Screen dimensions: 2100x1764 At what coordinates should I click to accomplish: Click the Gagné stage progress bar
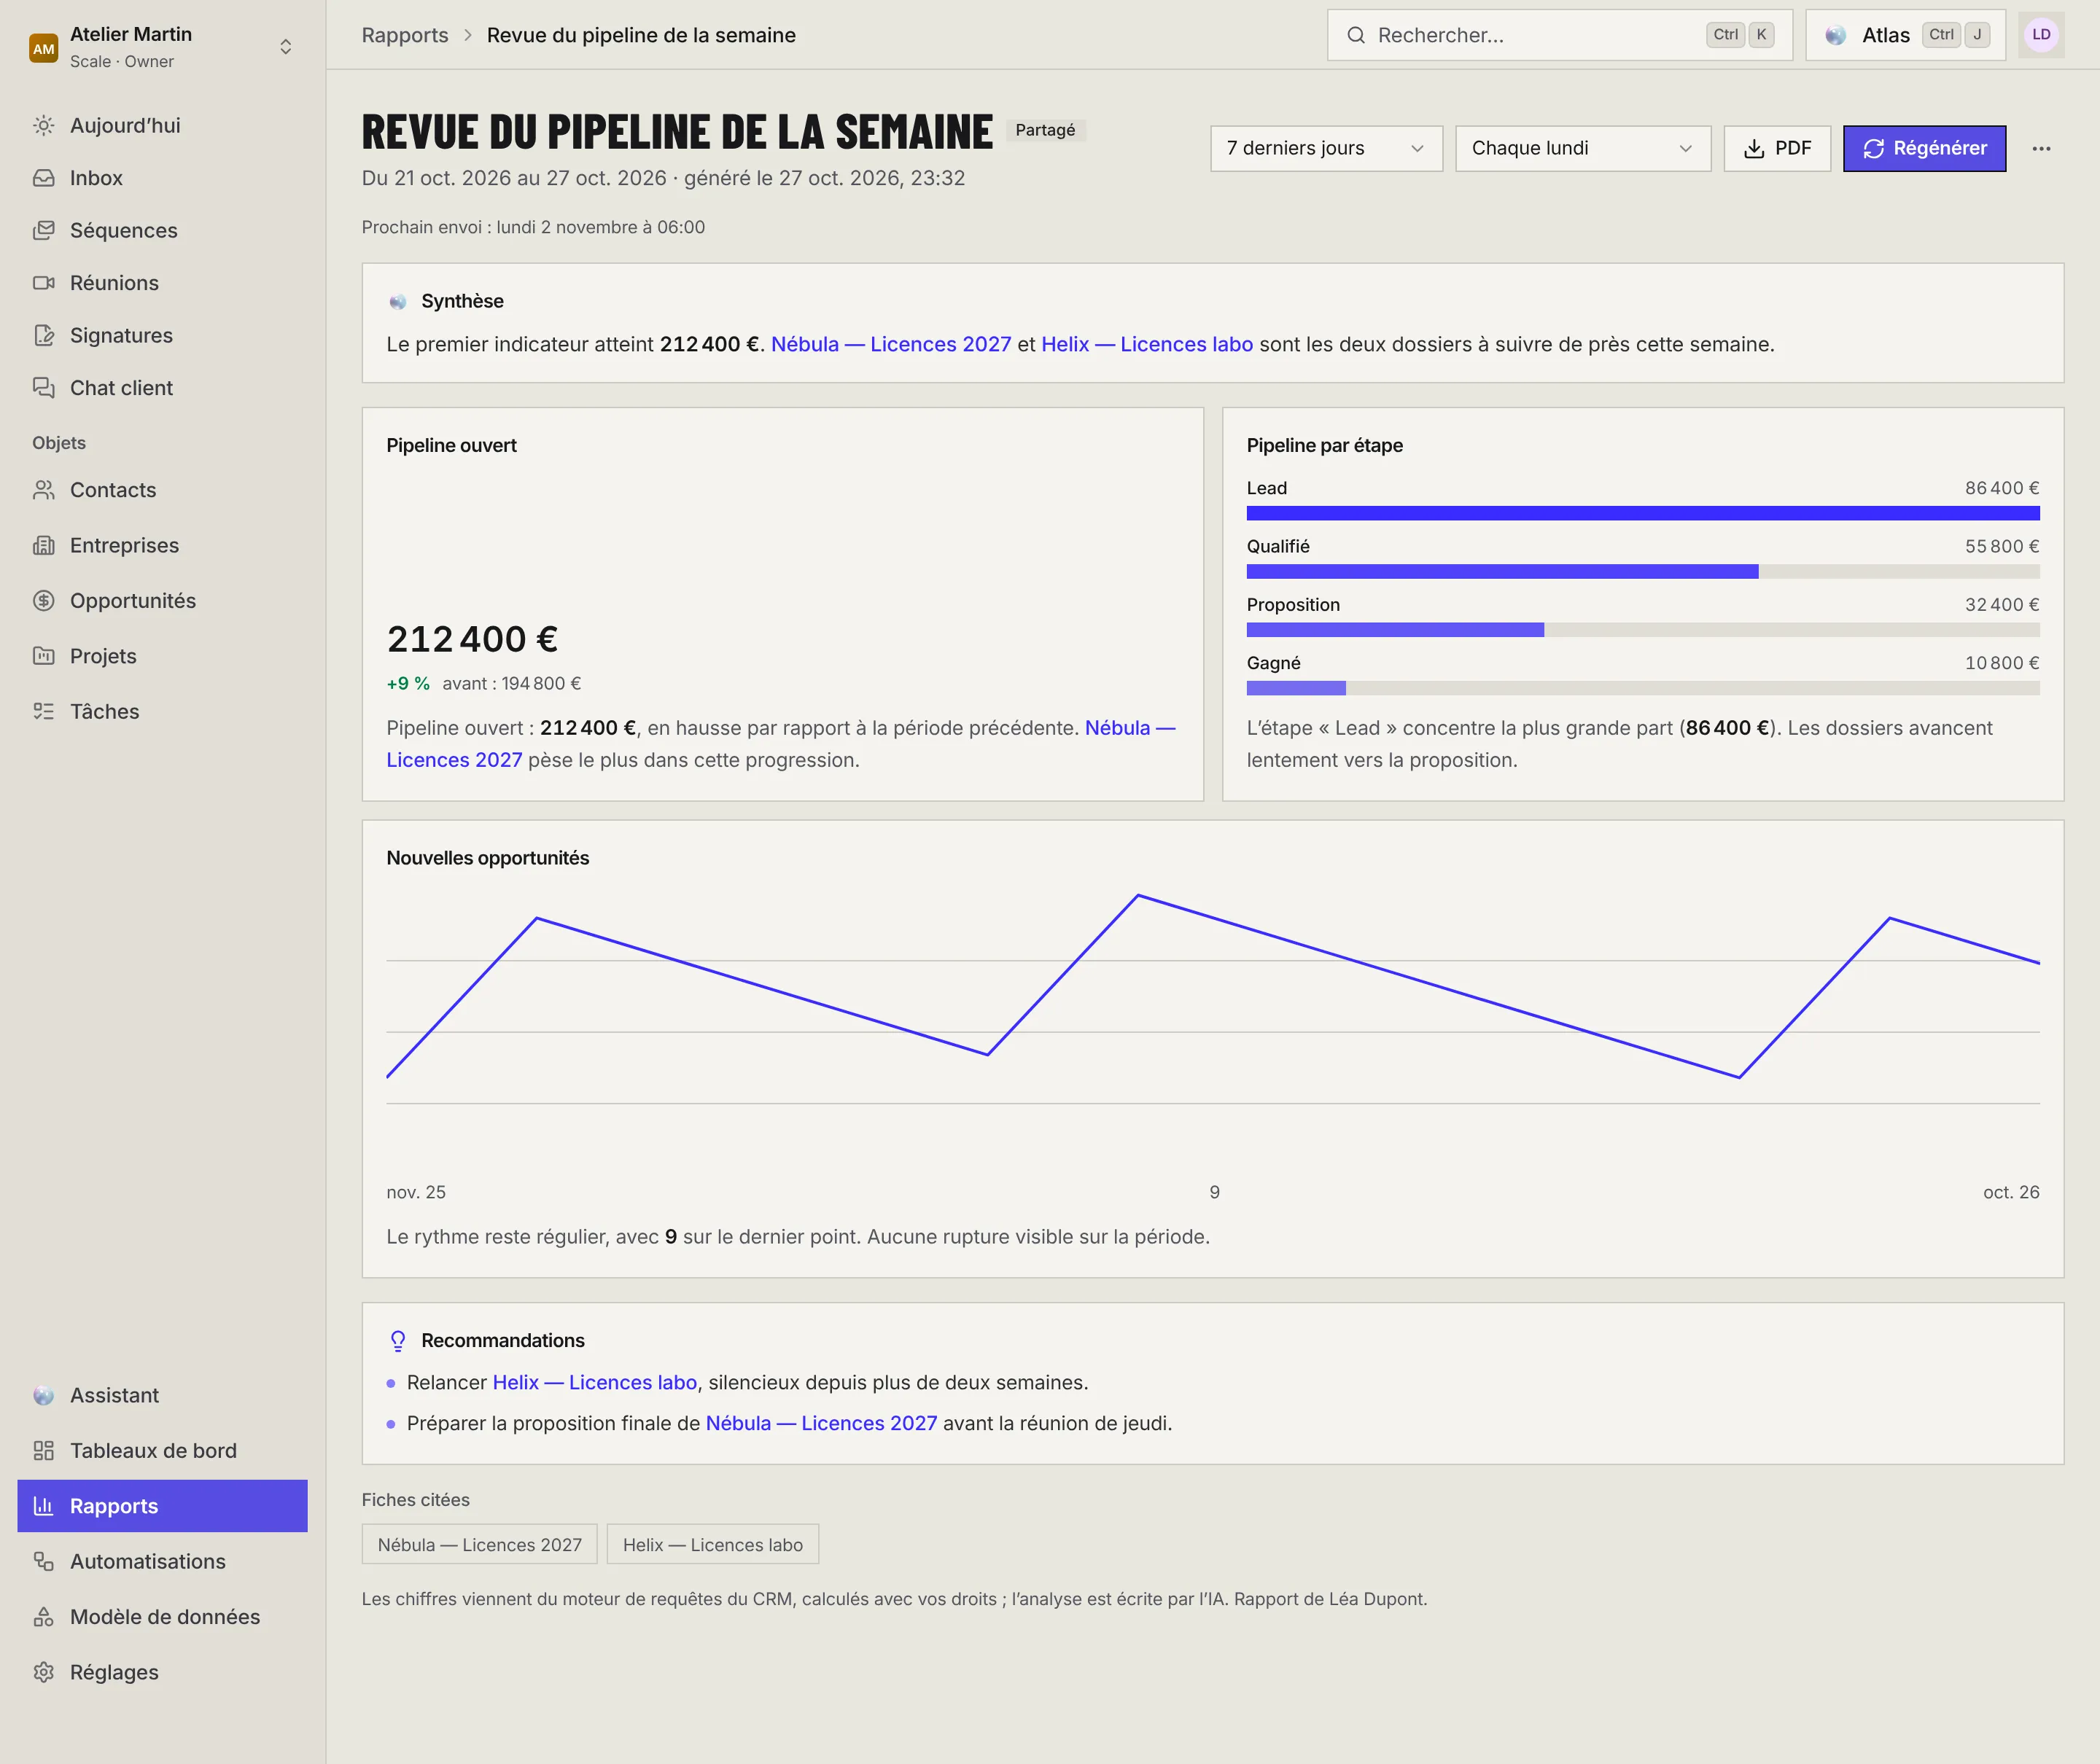tap(1643, 688)
